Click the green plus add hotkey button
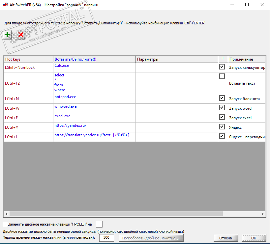 coord(7,35)
